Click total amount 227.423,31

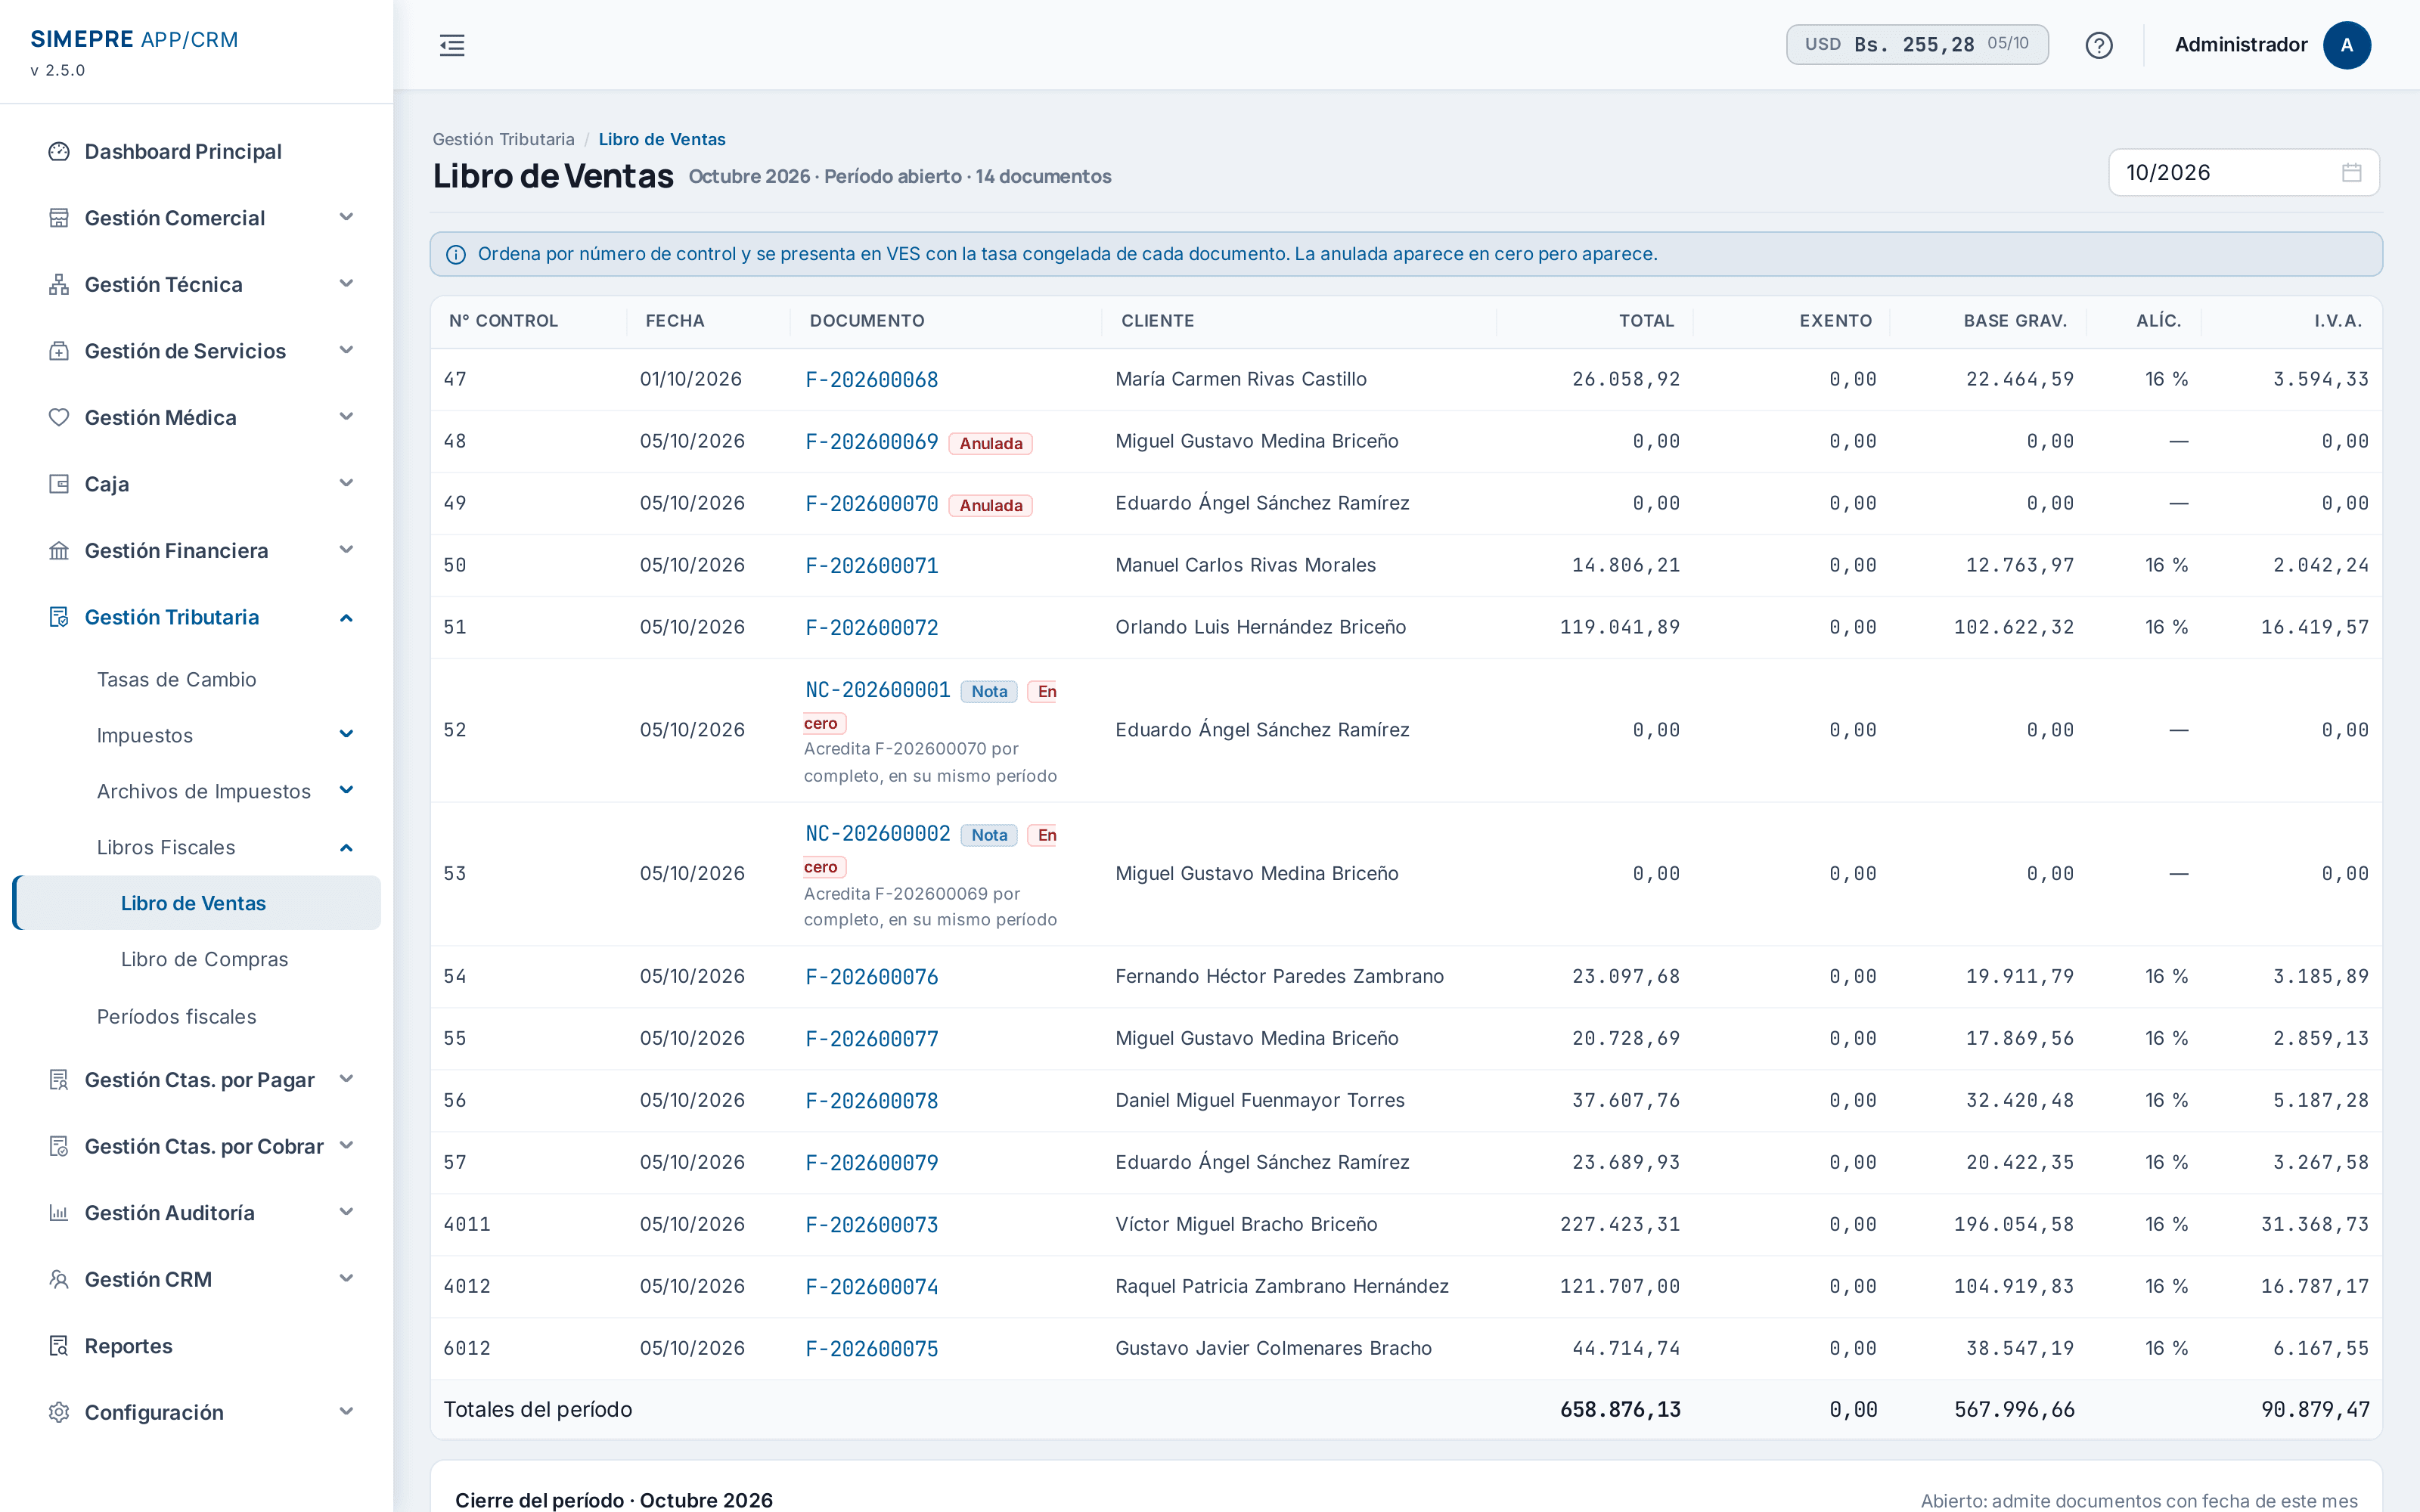coord(1620,1224)
